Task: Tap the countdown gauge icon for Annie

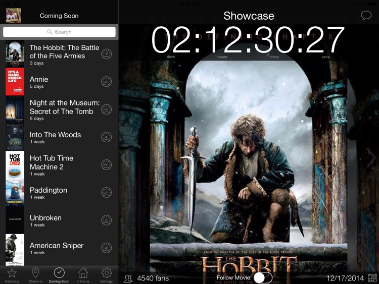Action: click(x=106, y=82)
